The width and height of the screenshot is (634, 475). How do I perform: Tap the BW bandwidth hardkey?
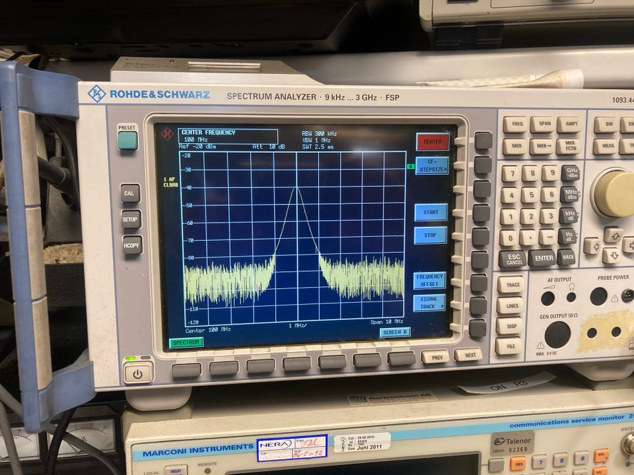608,125
